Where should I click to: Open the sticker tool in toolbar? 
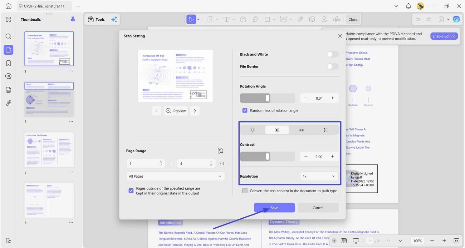pos(312,19)
